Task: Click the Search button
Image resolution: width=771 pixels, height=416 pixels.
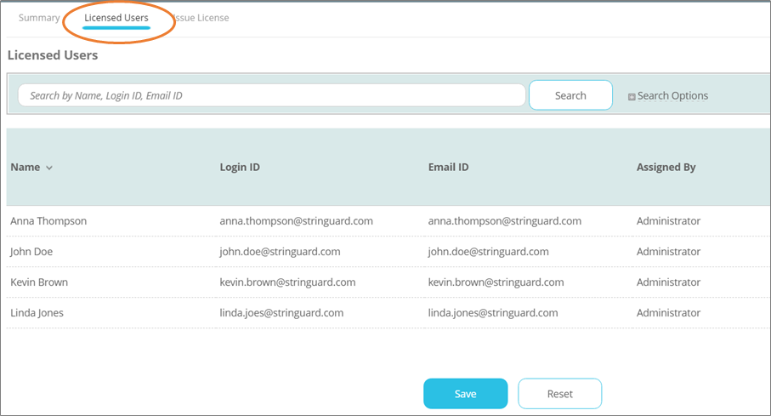Action: point(570,95)
